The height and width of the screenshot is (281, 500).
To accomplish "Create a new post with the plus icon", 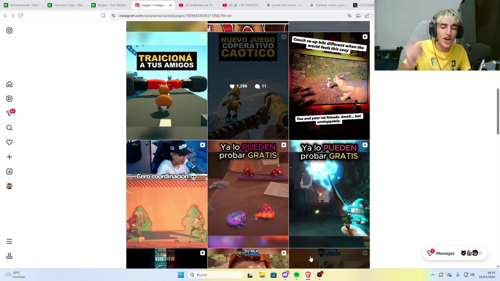I will coord(9,157).
